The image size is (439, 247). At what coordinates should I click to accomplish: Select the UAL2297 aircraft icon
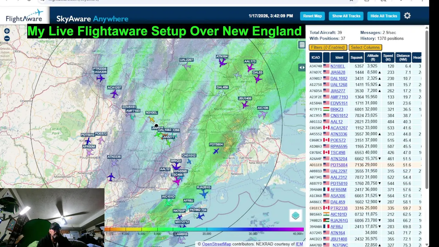pyautogui.click(x=187, y=66)
